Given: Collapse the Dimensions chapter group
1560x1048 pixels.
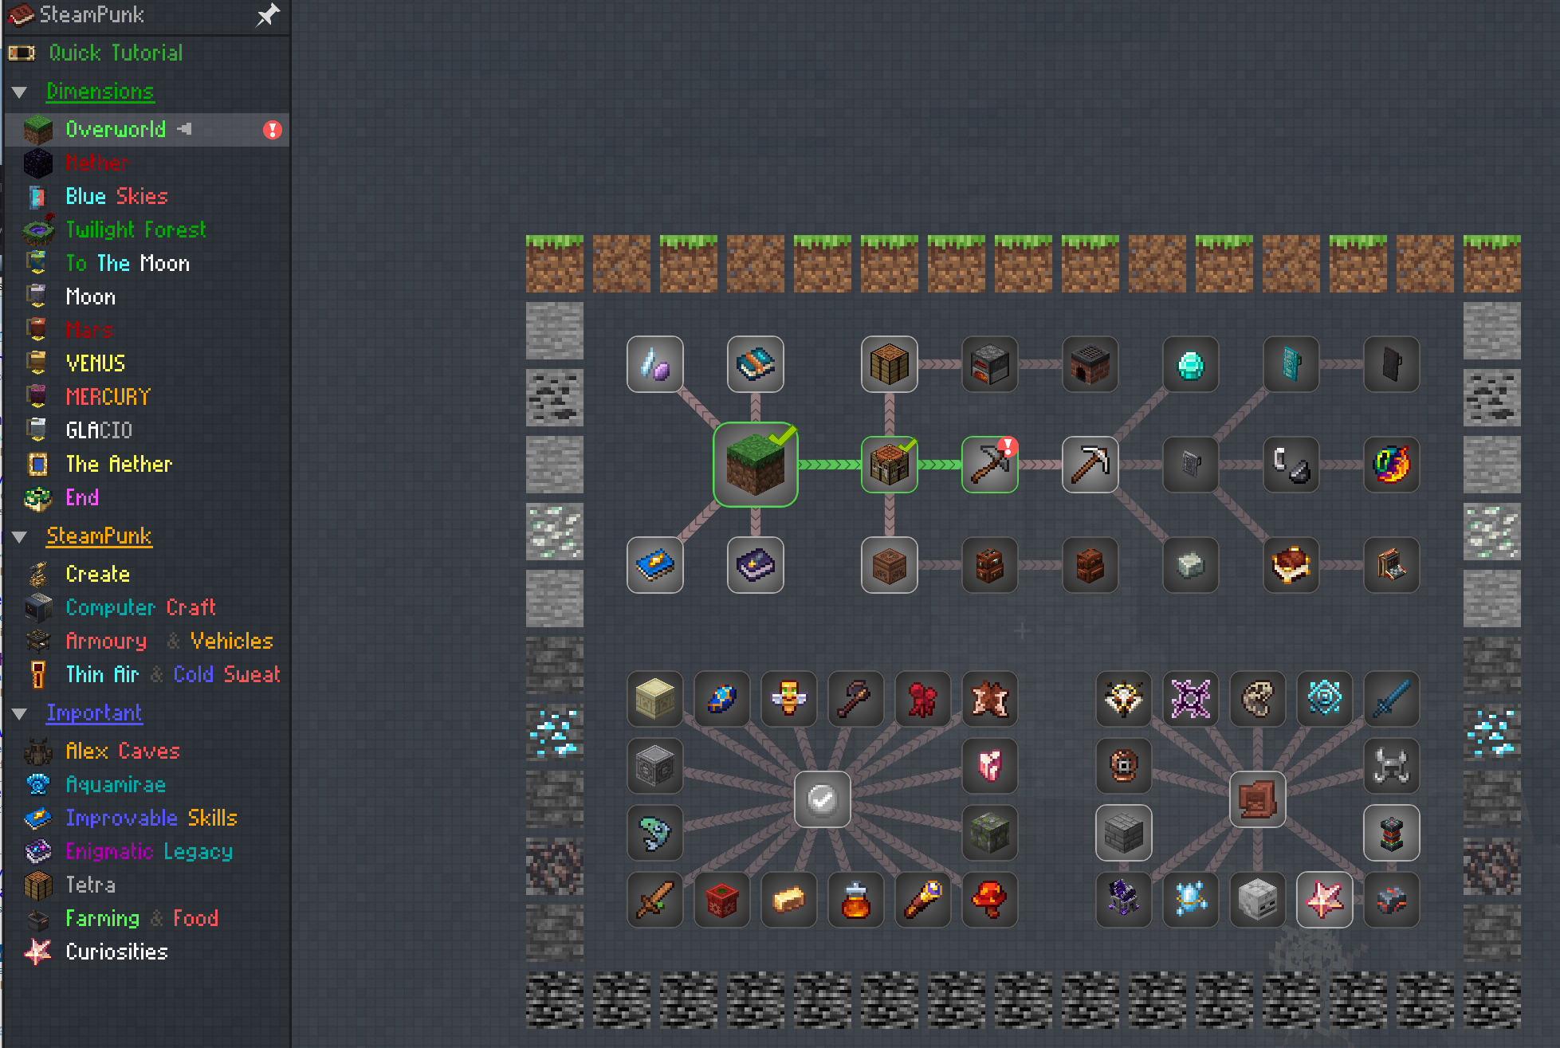Looking at the screenshot, I should (20, 92).
